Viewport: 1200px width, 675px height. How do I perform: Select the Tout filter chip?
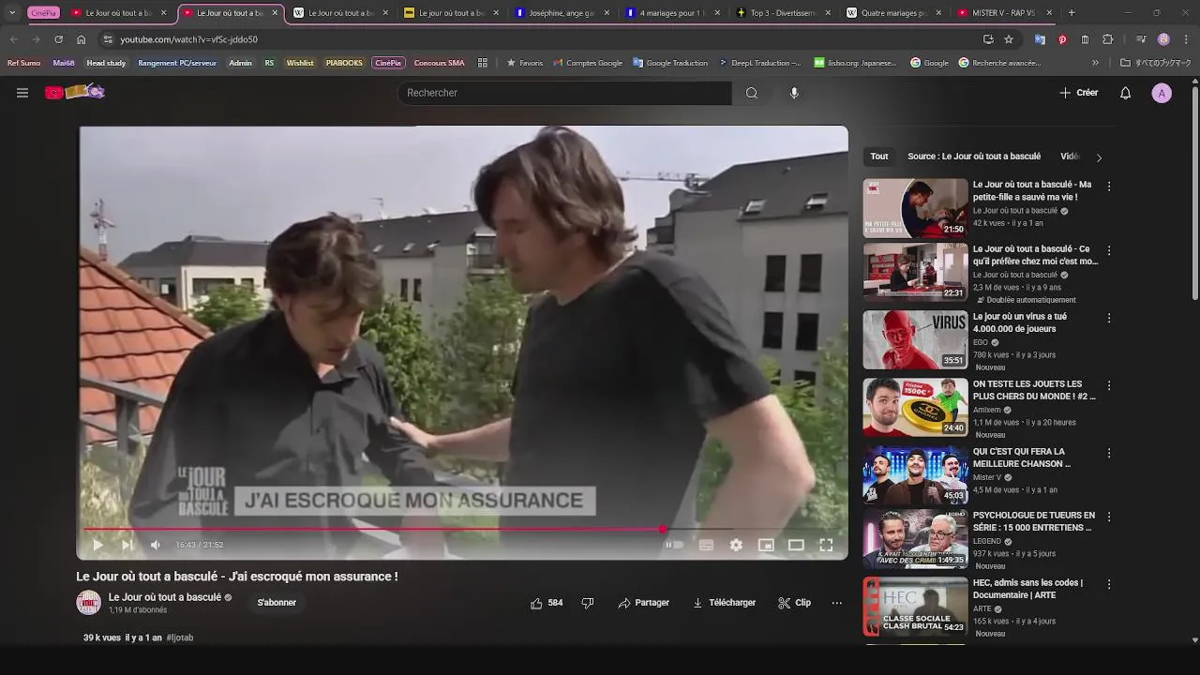click(x=878, y=157)
